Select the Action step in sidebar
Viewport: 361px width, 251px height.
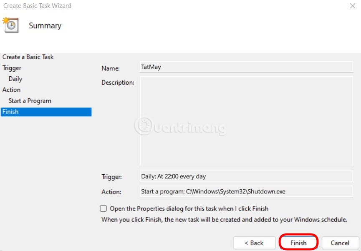12,90
